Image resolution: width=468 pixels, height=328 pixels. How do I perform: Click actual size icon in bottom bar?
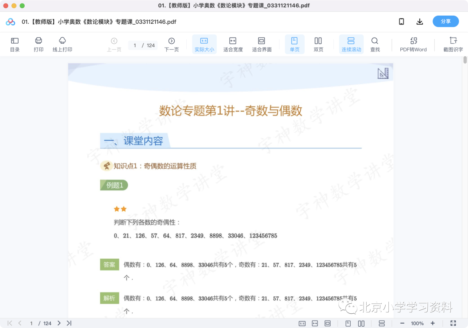point(302,324)
